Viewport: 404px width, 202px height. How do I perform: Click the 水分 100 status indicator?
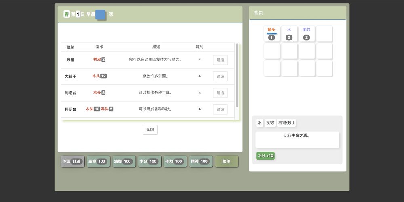(x=149, y=161)
